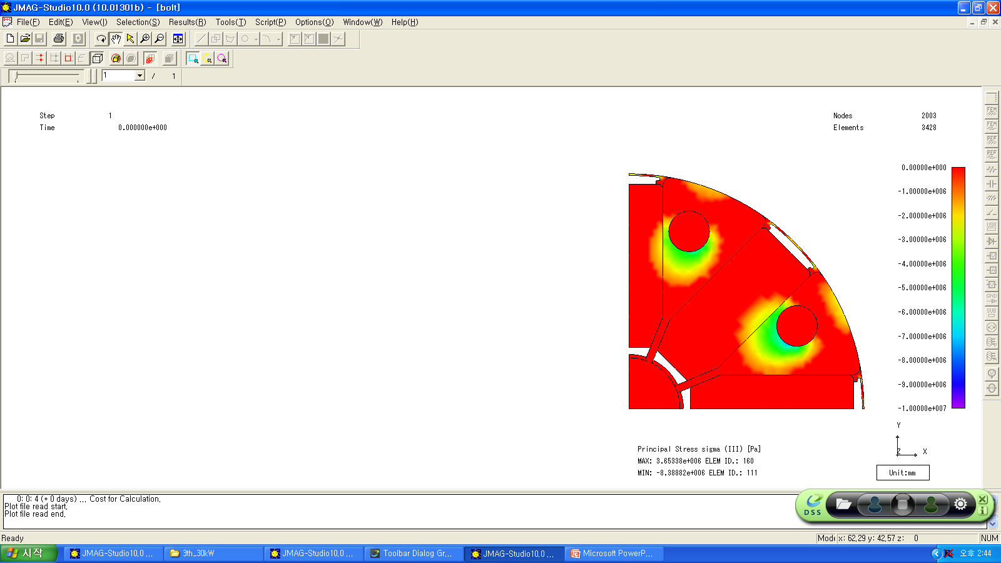This screenshot has height=563, width=1001.
Task: Select the ammeter A probe icon at bottom
Action: click(992, 388)
